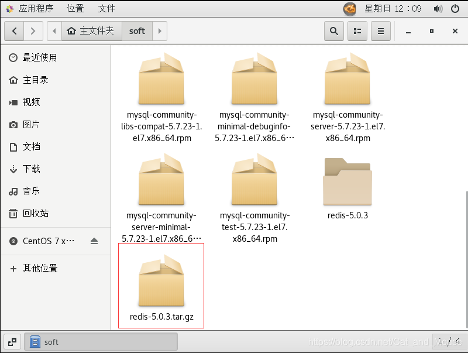The image size is (468, 353).
Task: Select the redis-5.0.3.tar.gz archive icon
Action: point(161,280)
